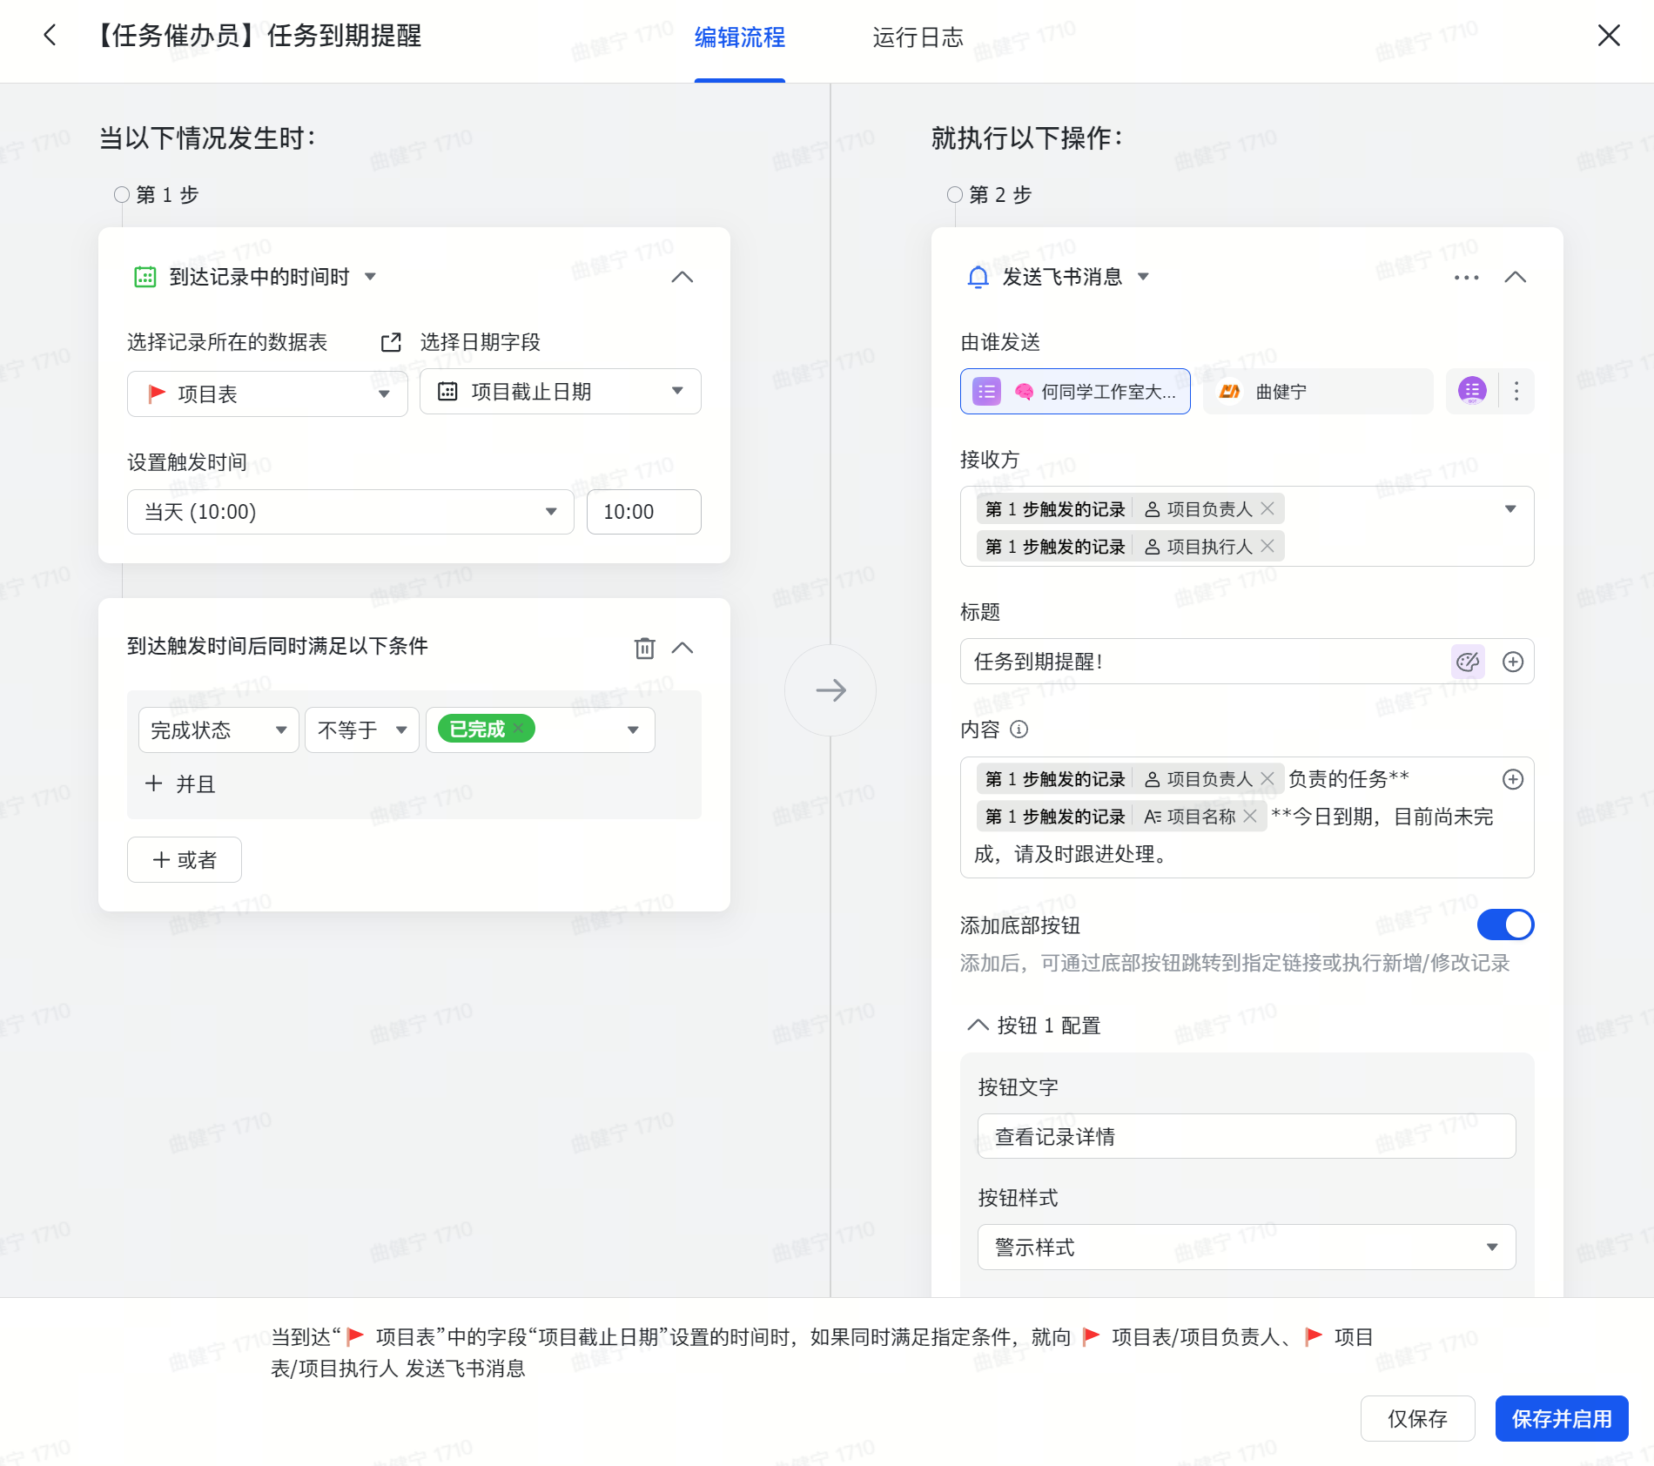The width and height of the screenshot is (1654, 1466).
Task: Select the 第 2 步 radio circle
Action: point(955,195)
